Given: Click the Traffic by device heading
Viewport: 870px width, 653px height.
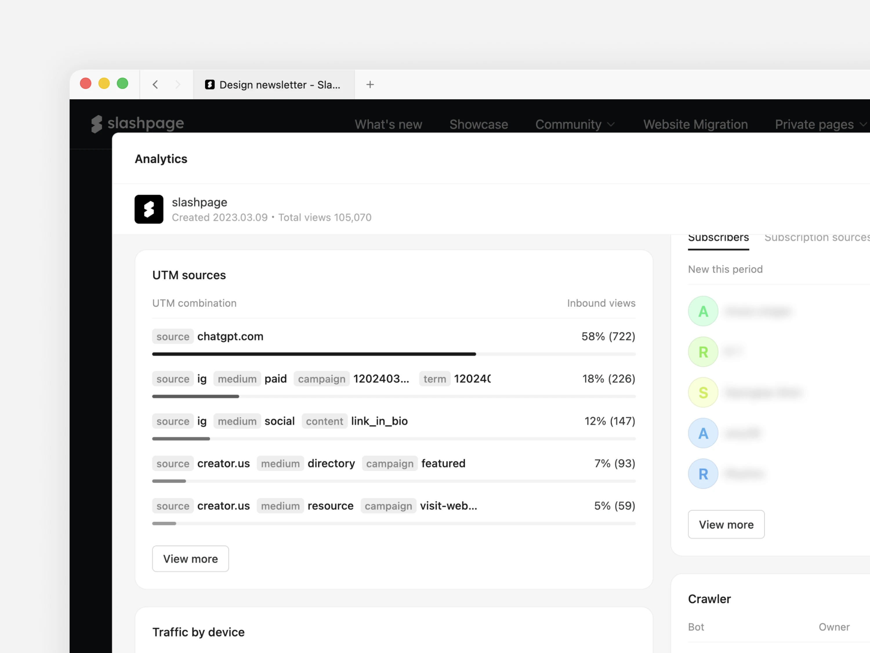Looking at the screenshot, I should pos(198,632).
